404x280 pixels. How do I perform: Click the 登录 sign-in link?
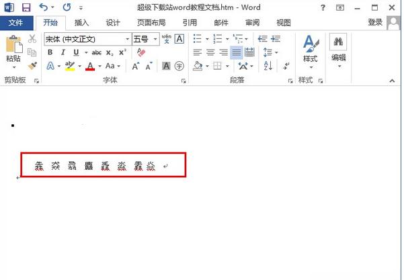[x=375, y=22]
